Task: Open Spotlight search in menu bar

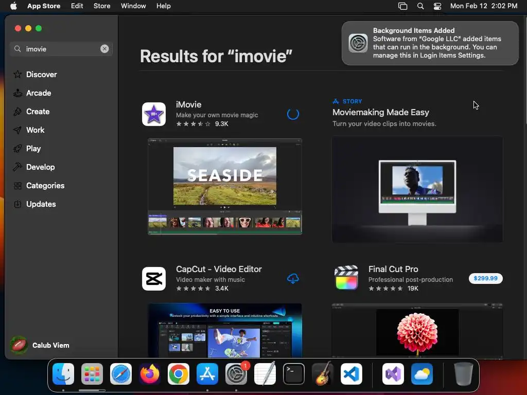Action: [x=420, y=6]
